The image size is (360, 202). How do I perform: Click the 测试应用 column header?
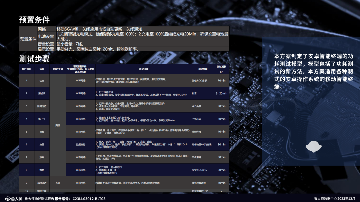click(203, 69)
